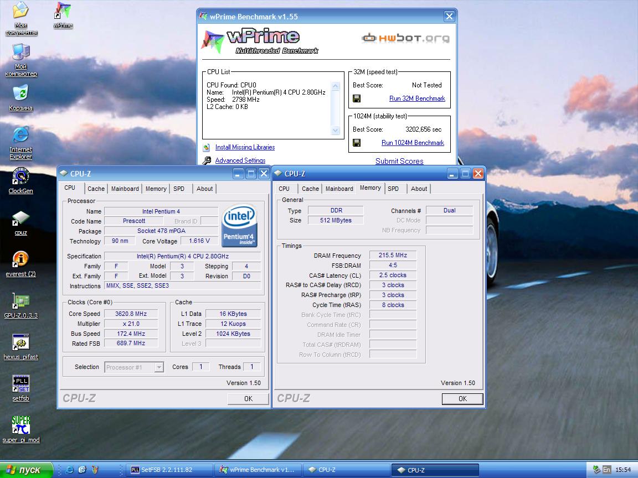
Task: Switch to wPrime Benchmark taskbar button
Action: tap(258, 470)
